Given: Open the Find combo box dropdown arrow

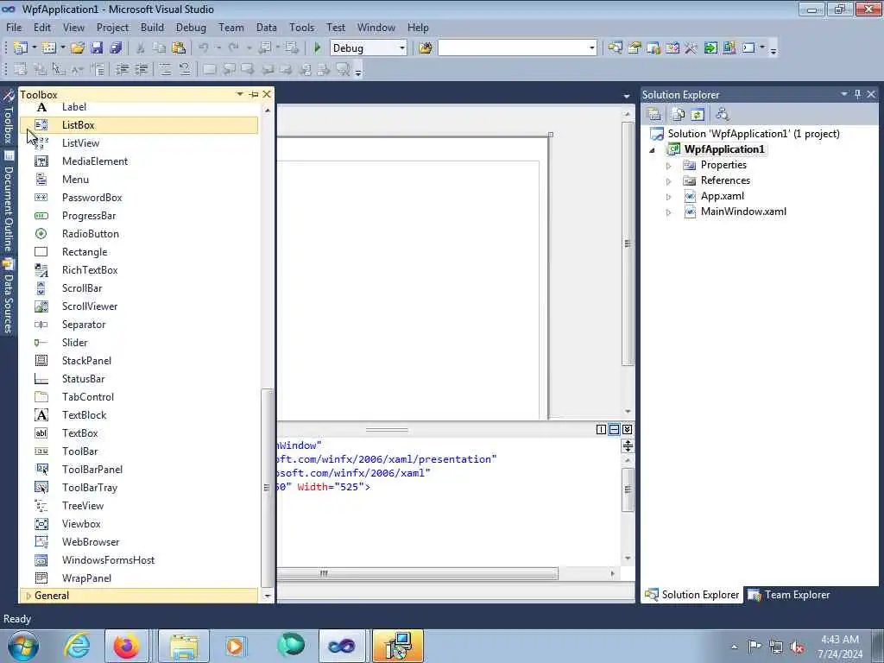Looking at the screenshot, I should coord(591,48).
